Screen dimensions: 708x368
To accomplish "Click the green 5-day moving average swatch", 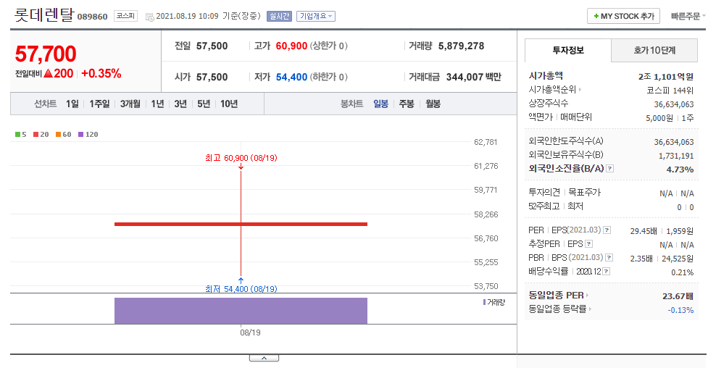I will pyautogui.click(x=17, y=135).
